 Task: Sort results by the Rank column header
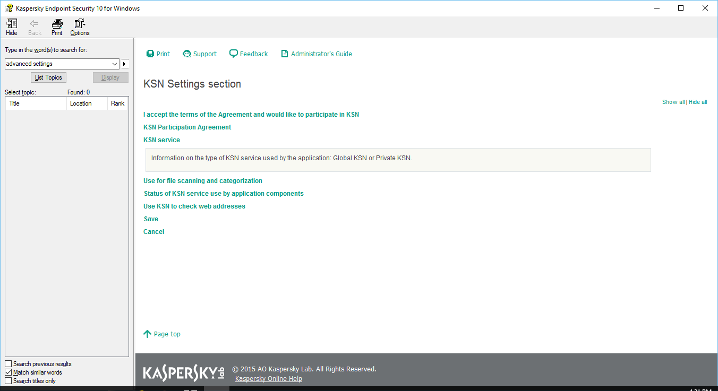tap(117, 103)
